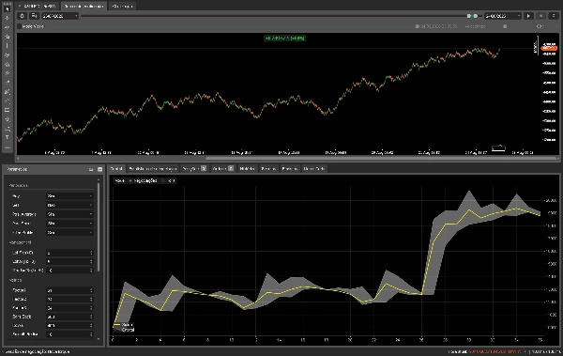Select the text (T) annotation tool
This screenshot has height=356, width=563.
(7, 137)
